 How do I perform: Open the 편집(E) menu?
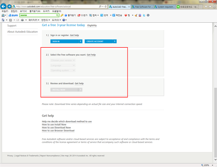pos(14,11)
